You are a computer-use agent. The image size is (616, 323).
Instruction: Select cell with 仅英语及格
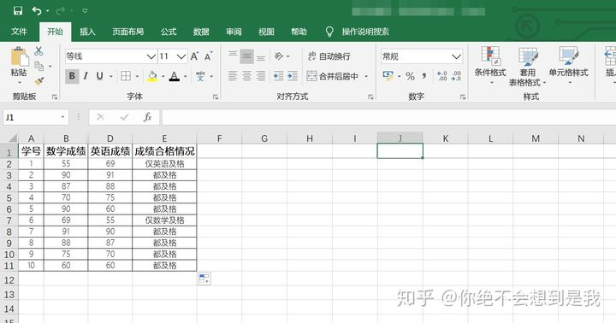[x=164, y=164]
